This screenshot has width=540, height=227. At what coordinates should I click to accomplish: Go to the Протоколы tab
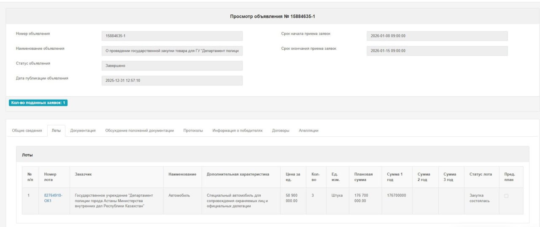[193, 130]
